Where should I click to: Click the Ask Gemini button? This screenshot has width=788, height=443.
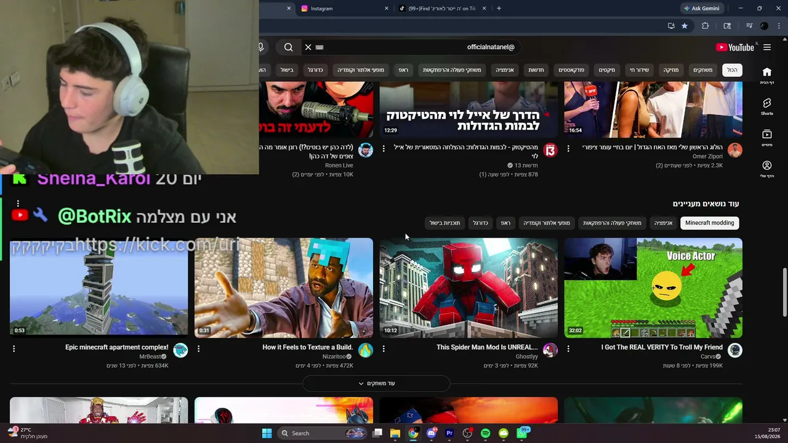[701, 9]
